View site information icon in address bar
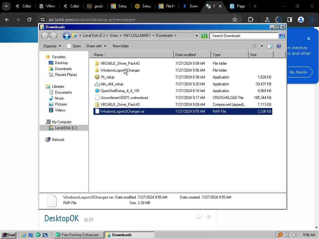This screenshot has width=319, height=239. tap(42, 20)
